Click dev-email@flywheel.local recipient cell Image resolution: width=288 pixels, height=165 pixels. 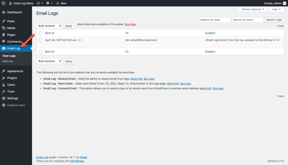(141, 40)
